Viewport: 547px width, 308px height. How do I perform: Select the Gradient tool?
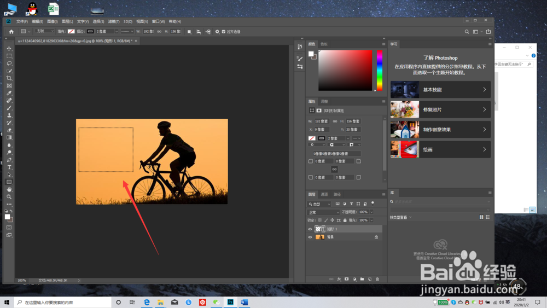coord(9,137)
